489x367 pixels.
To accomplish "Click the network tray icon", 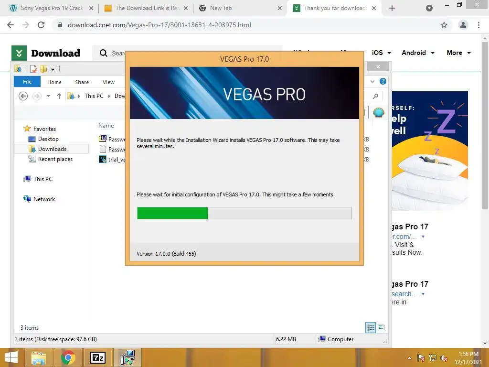I will pyautogui.click(x=433, y=358).
